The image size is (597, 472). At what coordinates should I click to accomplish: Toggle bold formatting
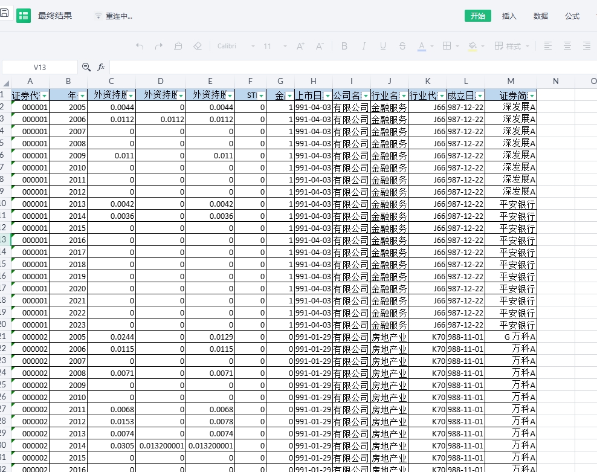[x=344, y=46]
